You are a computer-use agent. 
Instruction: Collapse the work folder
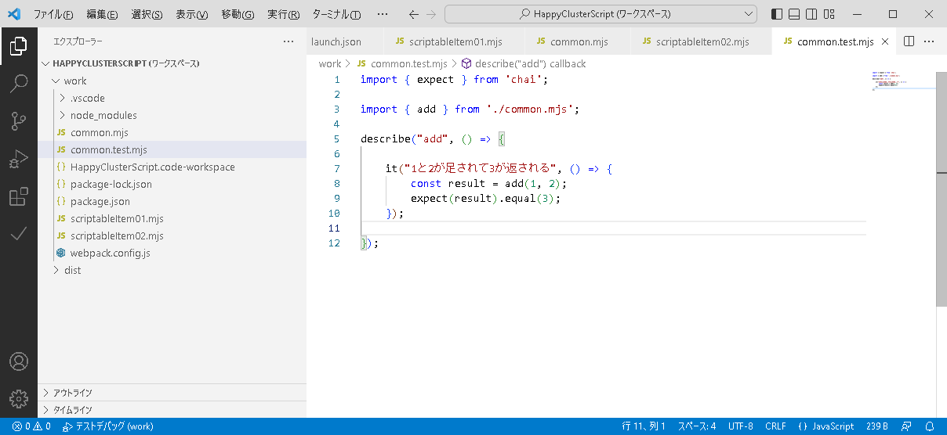pos(172,81)
